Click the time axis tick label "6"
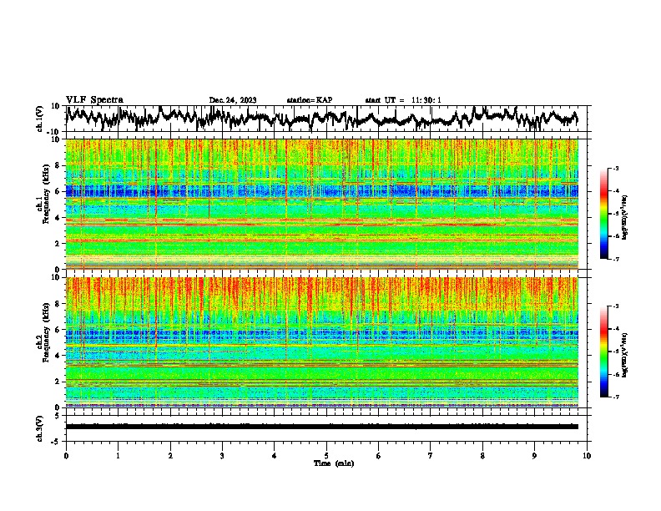 (x=378, y=456)
